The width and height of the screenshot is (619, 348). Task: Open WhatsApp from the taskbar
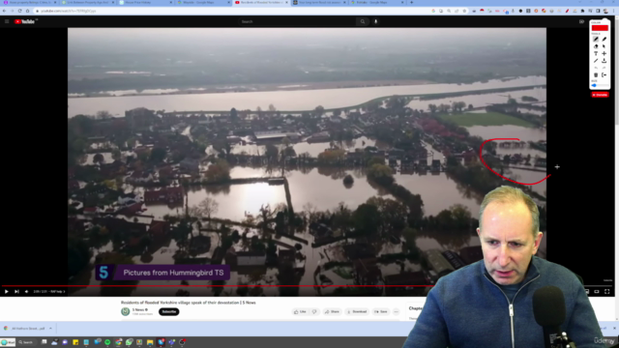pos(129,342)
